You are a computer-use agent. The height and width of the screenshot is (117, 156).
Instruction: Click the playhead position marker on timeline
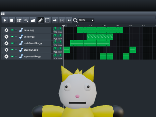click(64, 26)
